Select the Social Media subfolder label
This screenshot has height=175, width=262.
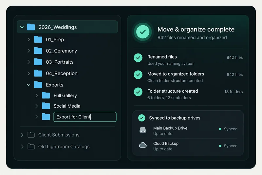tap(67, 106)
